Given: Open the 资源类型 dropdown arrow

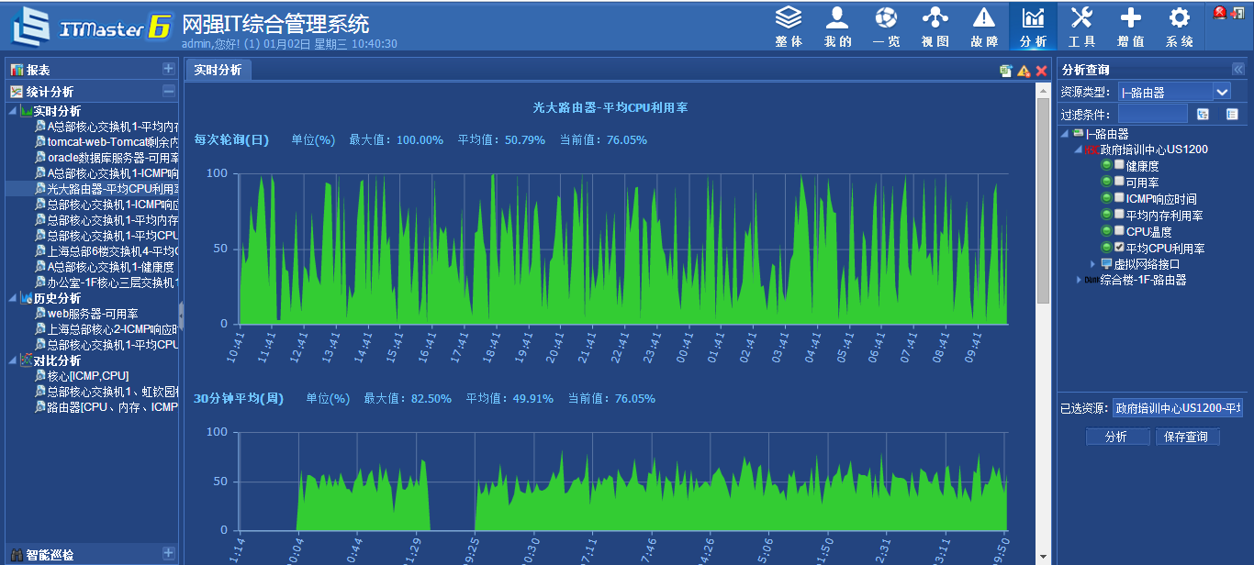Looking at the screenshot, I should coord(1221,92).
